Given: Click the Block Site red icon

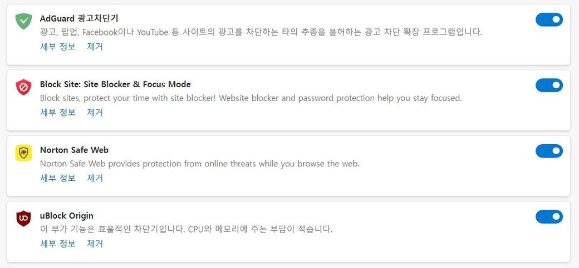Looking at the screenshot, I should tap(23, 87).
